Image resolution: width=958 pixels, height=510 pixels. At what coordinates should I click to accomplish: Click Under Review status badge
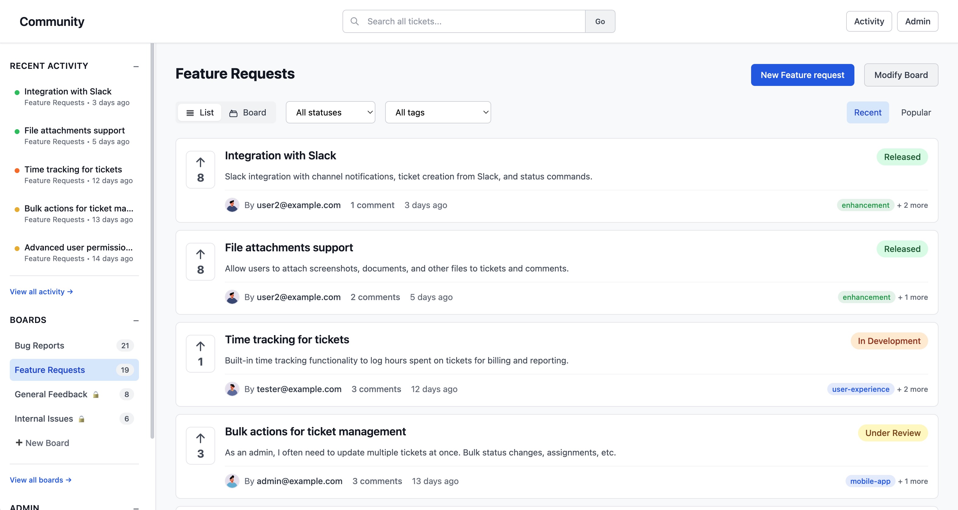click(893, 433)
